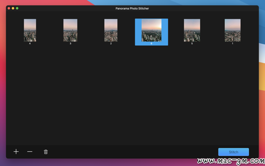Viewport: 265px width, 166px height.
Task: Click the plus icon to add photos
Action: point(16,152)
